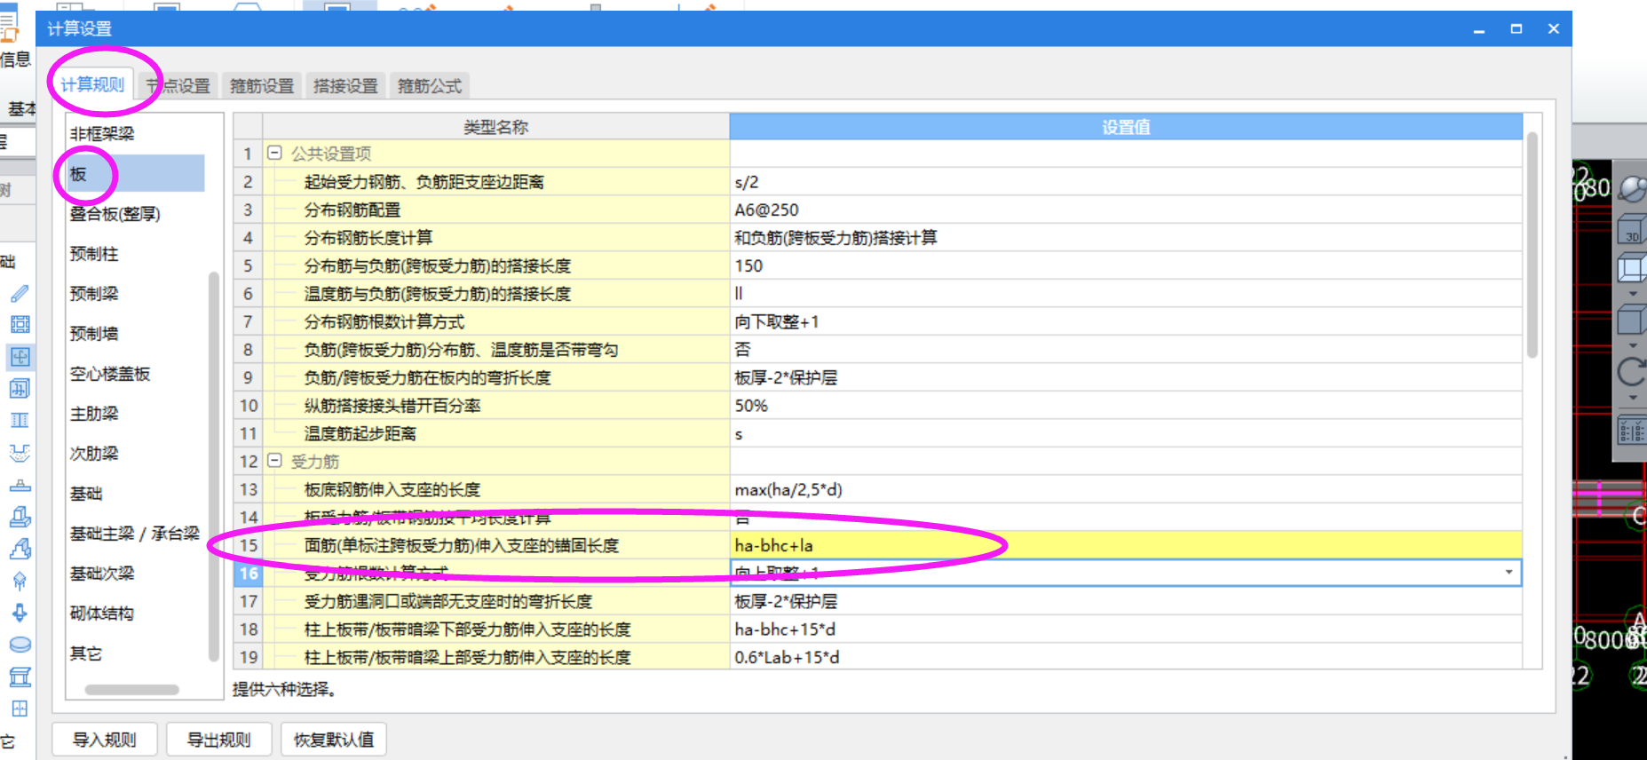This screenshot has height=760, width=1647.
Task: Click the s/2 value cell in row 2
Action: (x=1126, y=182)
